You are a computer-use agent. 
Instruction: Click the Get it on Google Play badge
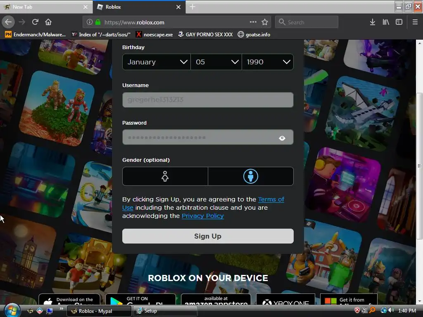pyautogui.click(x=140, y=300)
